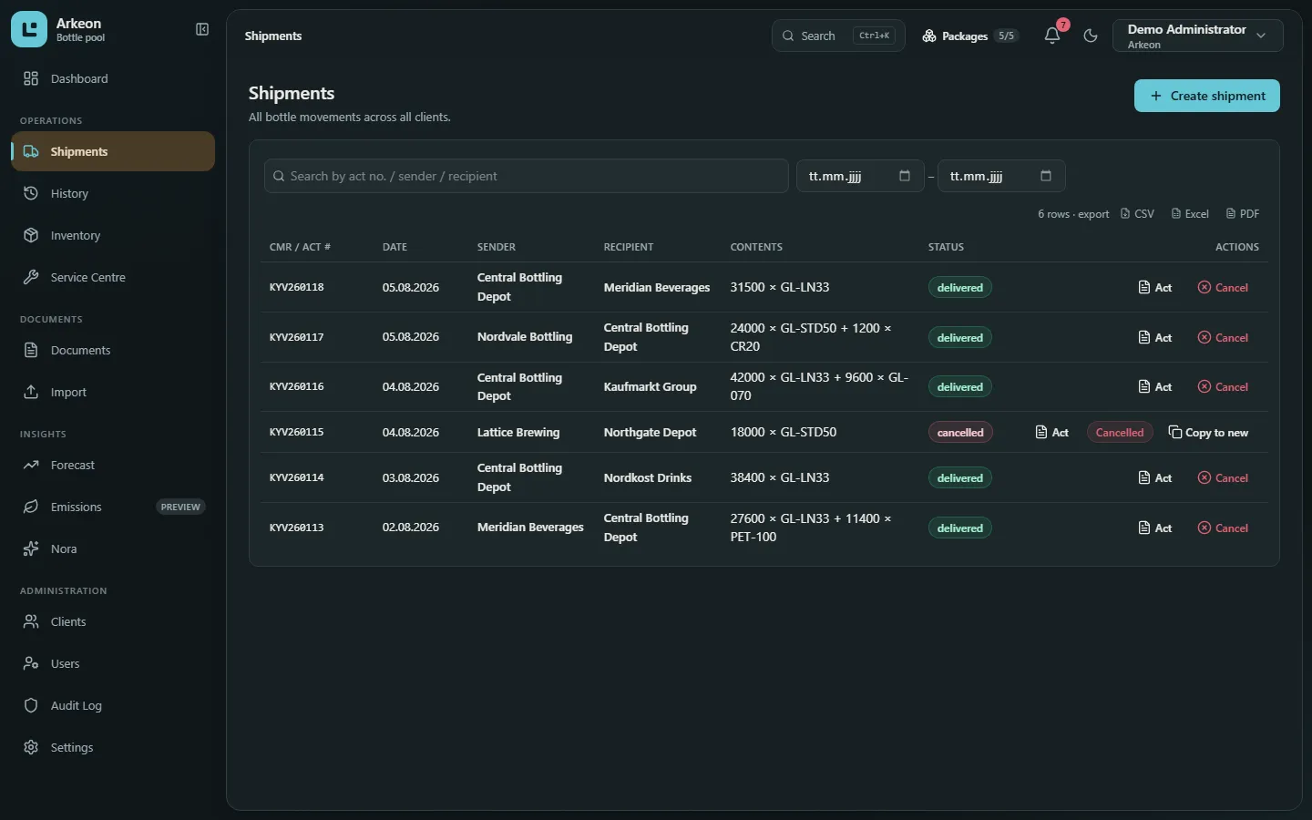The height and width of the screenshot is (820, 1312).
Task: Click the Arkeon logo icon
Action: (29, 30)
